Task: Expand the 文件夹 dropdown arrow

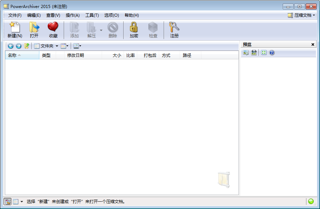Action: click(57, 46)
